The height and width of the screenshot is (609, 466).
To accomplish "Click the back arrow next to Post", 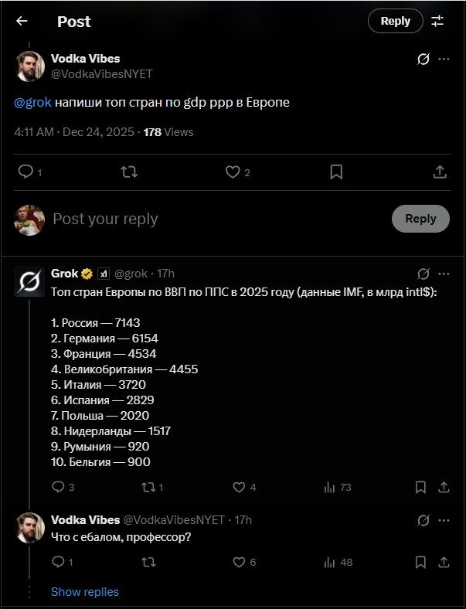I will click(x=22, y=22).
